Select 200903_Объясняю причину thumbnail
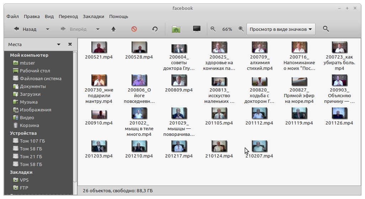This screenshot has height=199, width=365. pos(339,80)
